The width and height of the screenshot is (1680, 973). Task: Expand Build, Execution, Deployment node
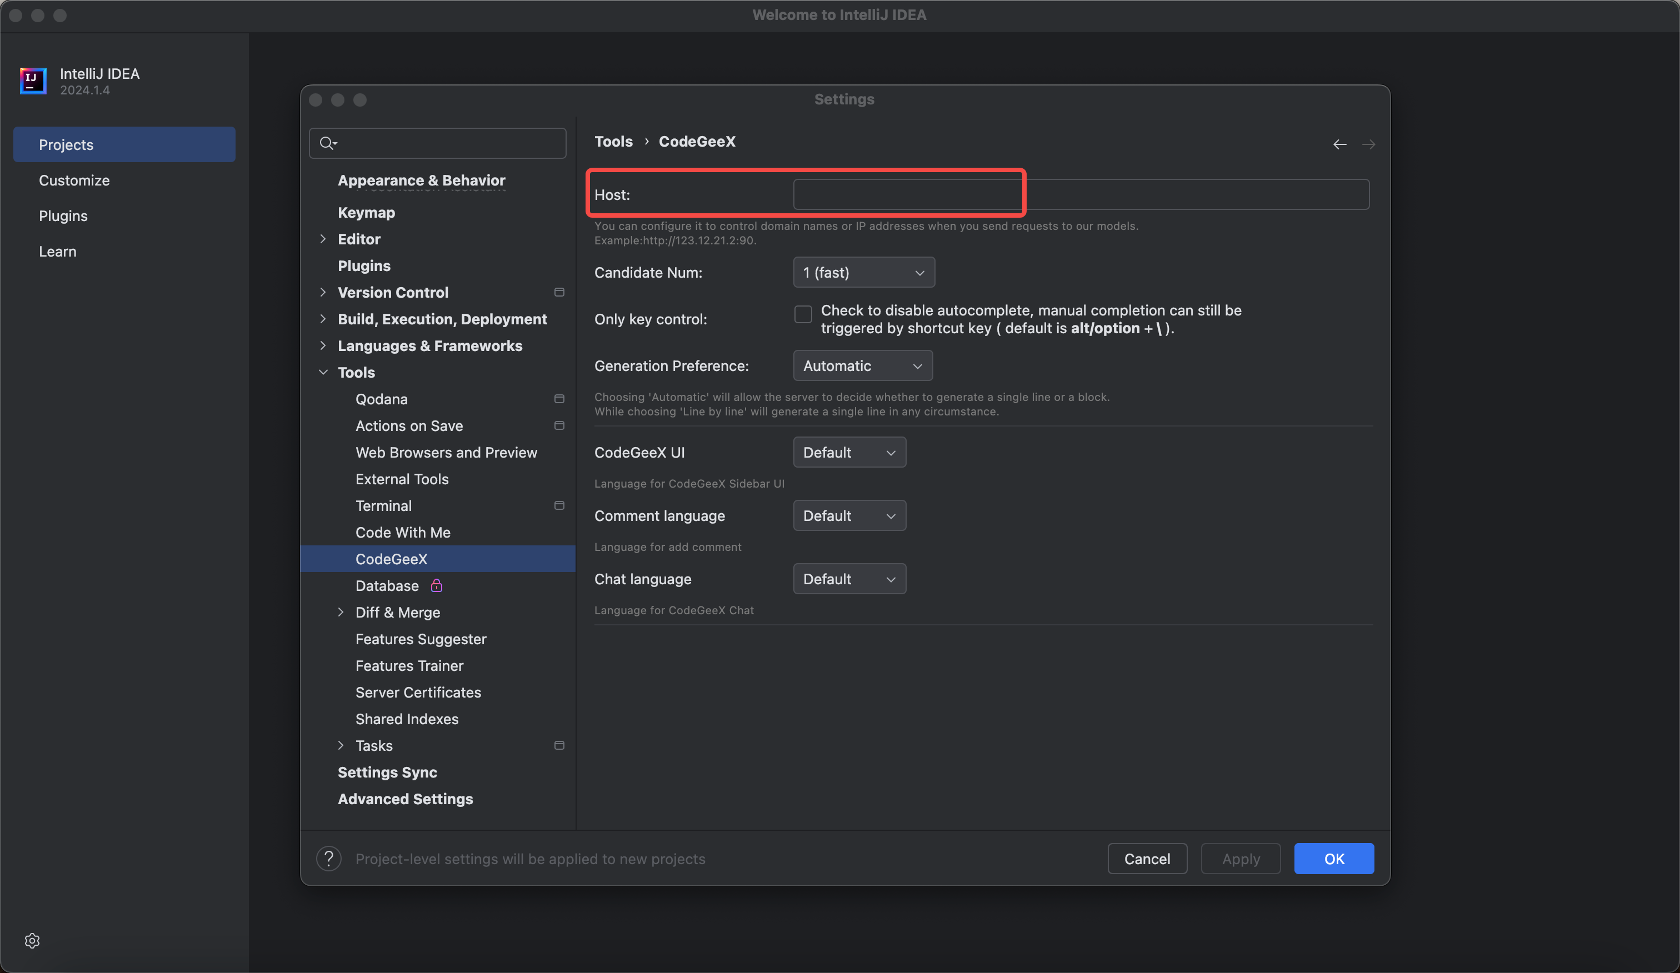coord(323,319)
